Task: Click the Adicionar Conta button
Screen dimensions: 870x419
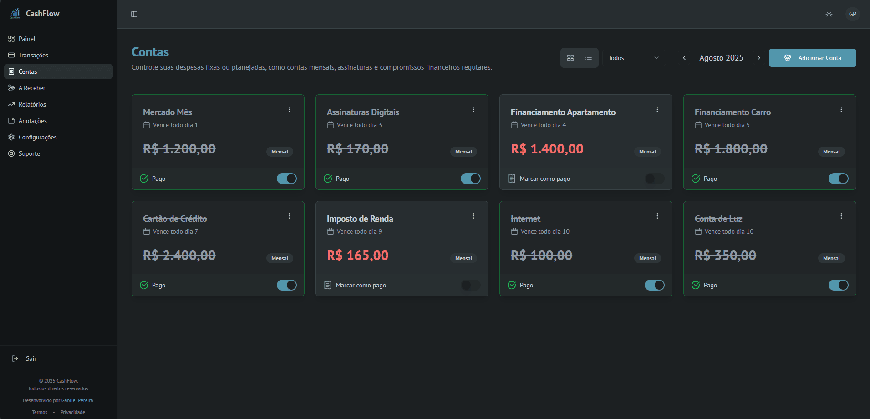Action: coord(812,58)
